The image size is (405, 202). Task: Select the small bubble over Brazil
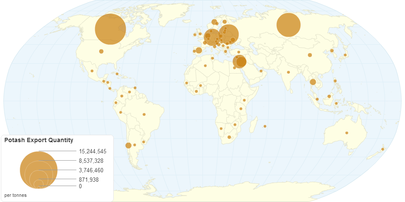(144, 115)
